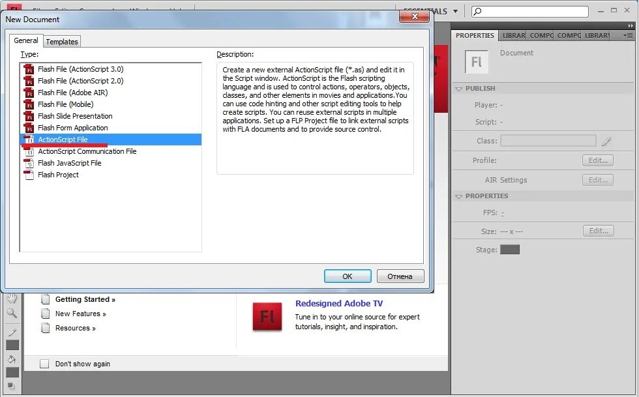Collapse panels with double-arrow icon
This screenshot has height=397, width=639.
click(631, 25)
